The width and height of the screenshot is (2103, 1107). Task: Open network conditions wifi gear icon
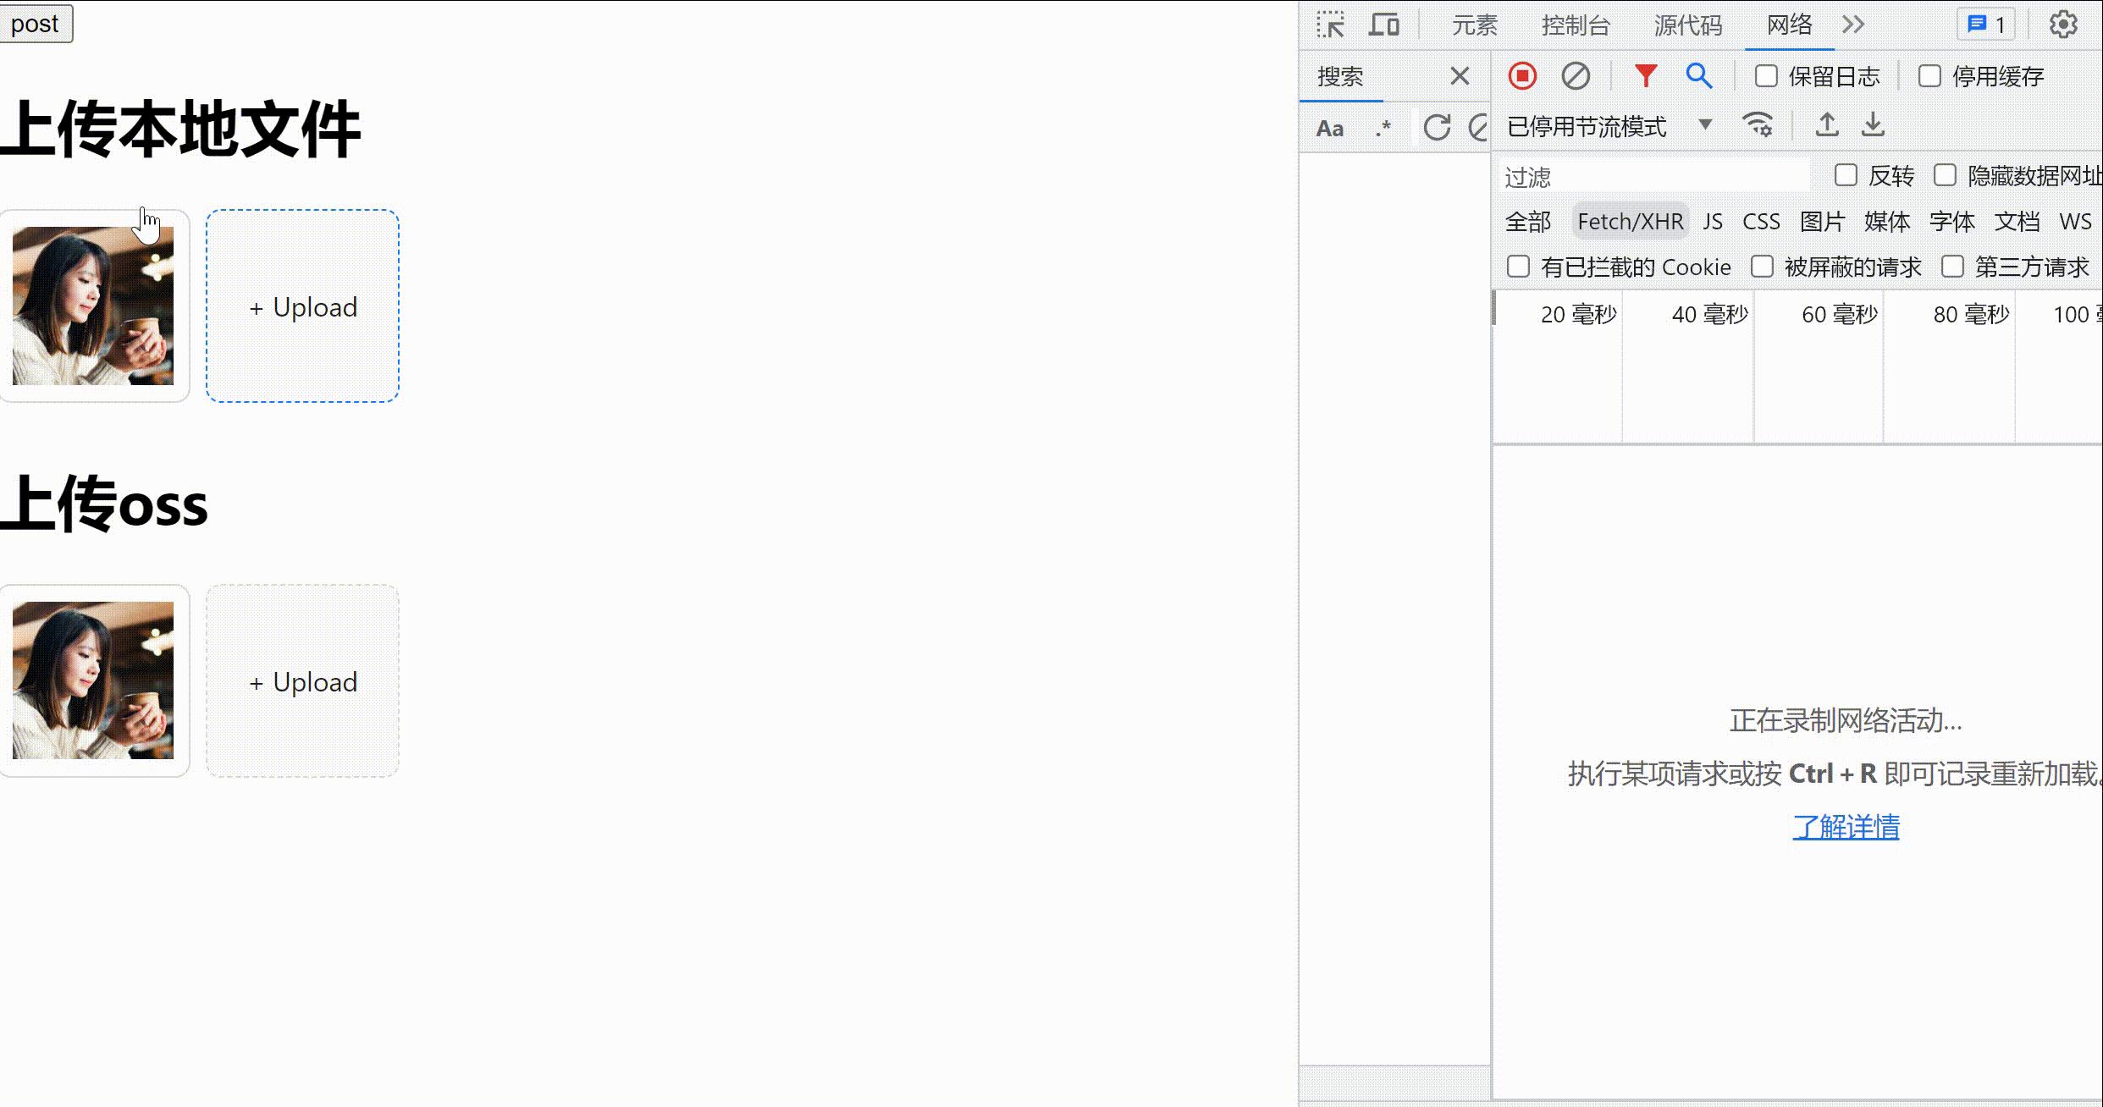click(1758, 125)
